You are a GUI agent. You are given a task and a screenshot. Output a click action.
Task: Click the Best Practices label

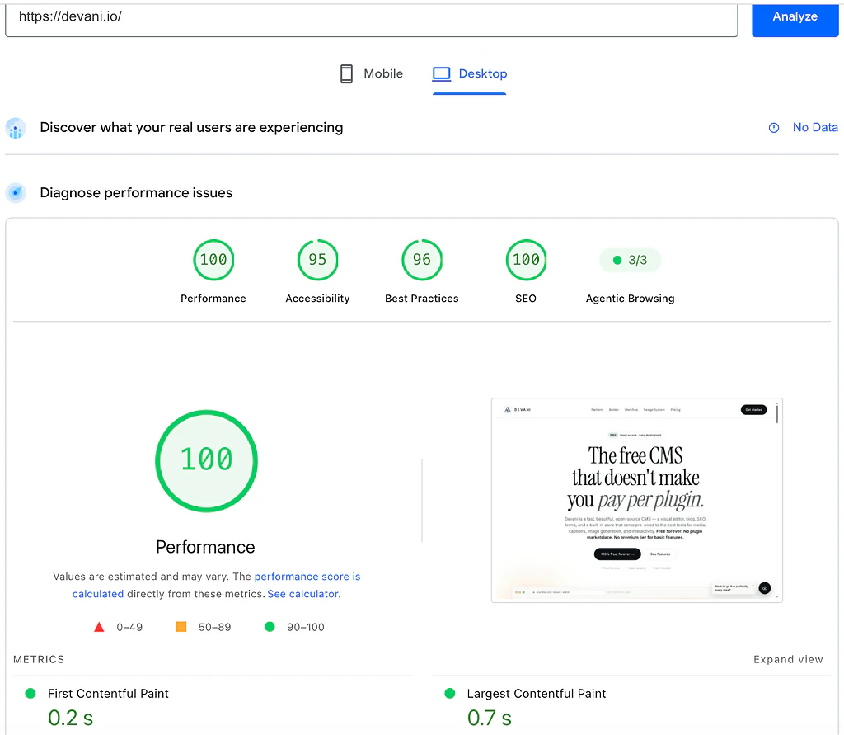pos(422,299)
